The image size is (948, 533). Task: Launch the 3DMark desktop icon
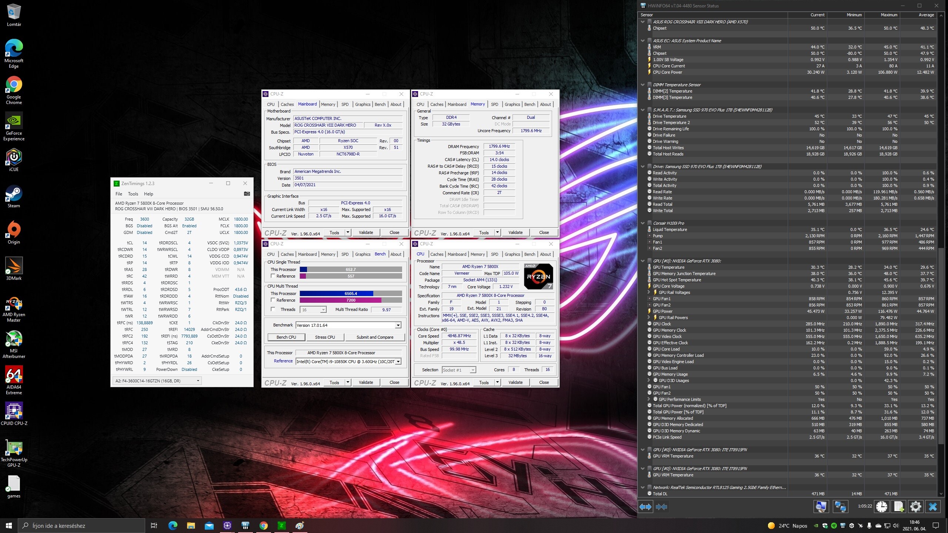pos(14,269)
